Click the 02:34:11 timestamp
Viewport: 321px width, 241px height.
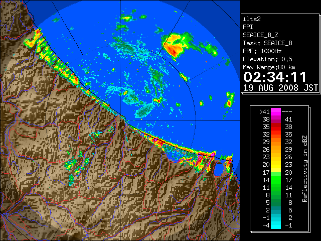[275, 77]
